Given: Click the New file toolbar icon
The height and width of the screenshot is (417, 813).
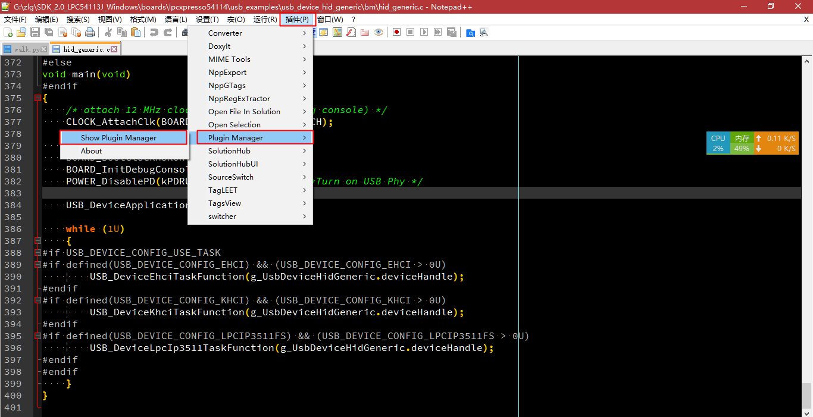Looking at the screenshot, I should [8, 32].
